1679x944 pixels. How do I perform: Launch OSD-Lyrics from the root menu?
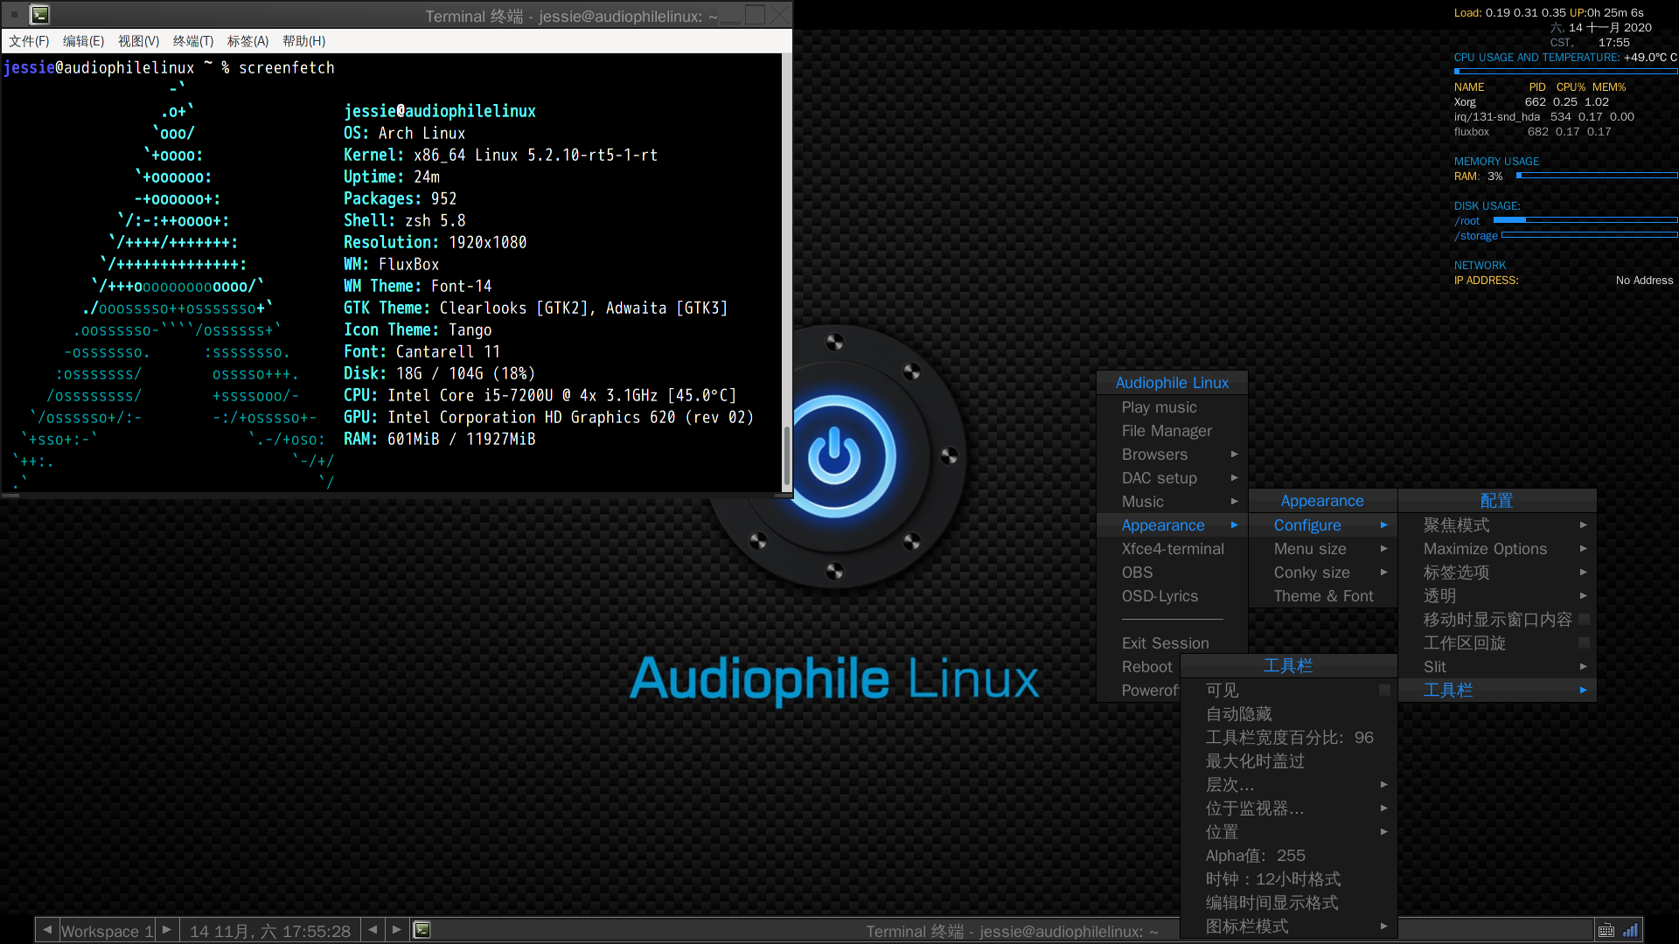tap(1172, 596)
